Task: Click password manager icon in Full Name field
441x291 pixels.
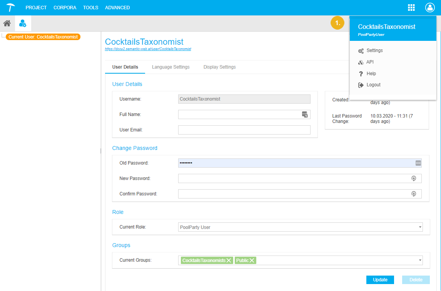Action: point(305,114)
